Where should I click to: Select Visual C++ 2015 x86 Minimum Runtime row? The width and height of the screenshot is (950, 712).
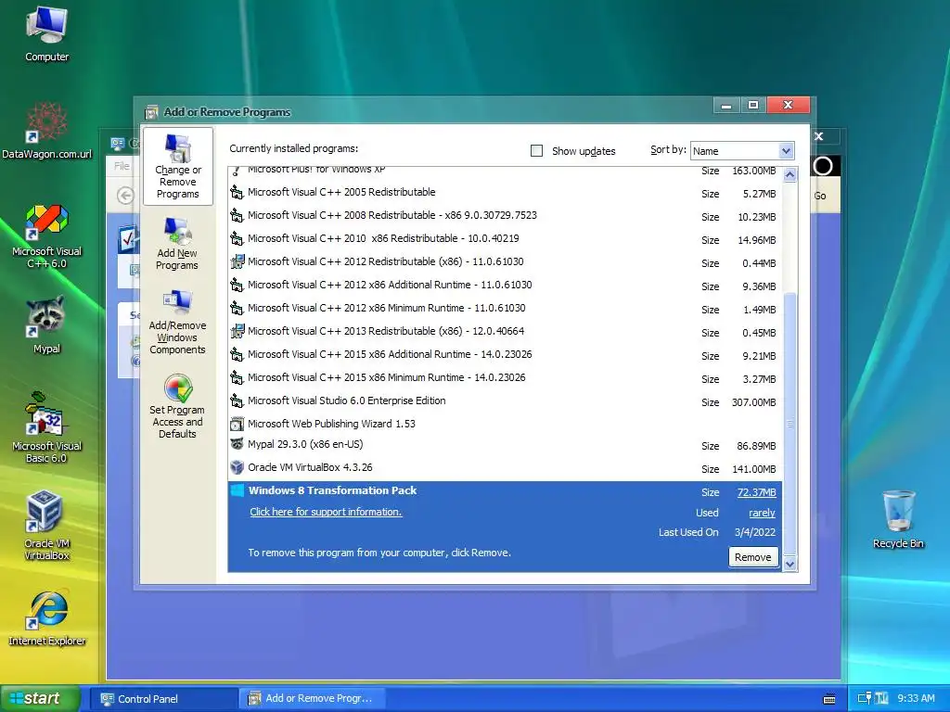click(x=505, y=378)
